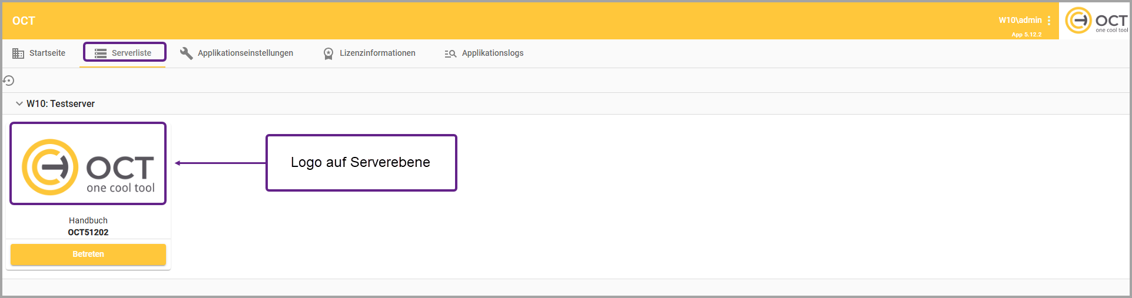Click the Startseite building icon
Screen dimensions: 1132x298
point(18,53)
